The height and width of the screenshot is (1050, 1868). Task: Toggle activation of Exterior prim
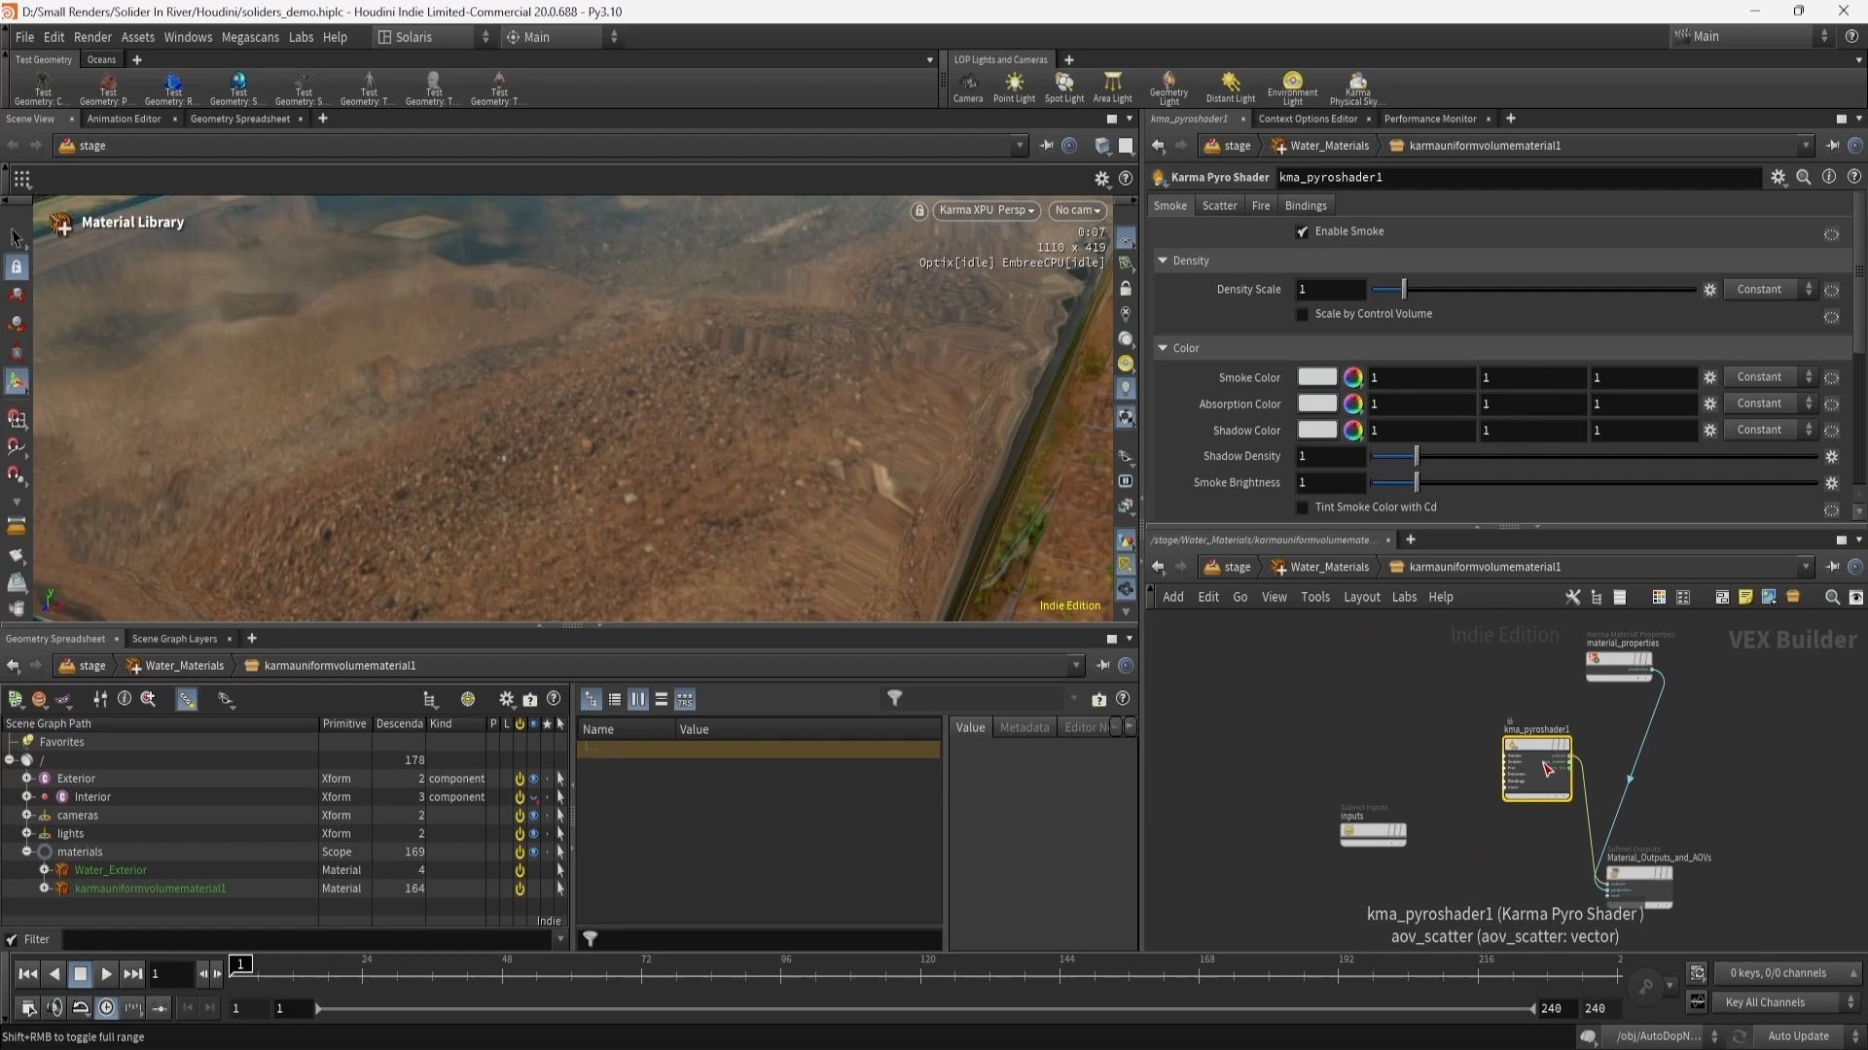pos(520,779)
